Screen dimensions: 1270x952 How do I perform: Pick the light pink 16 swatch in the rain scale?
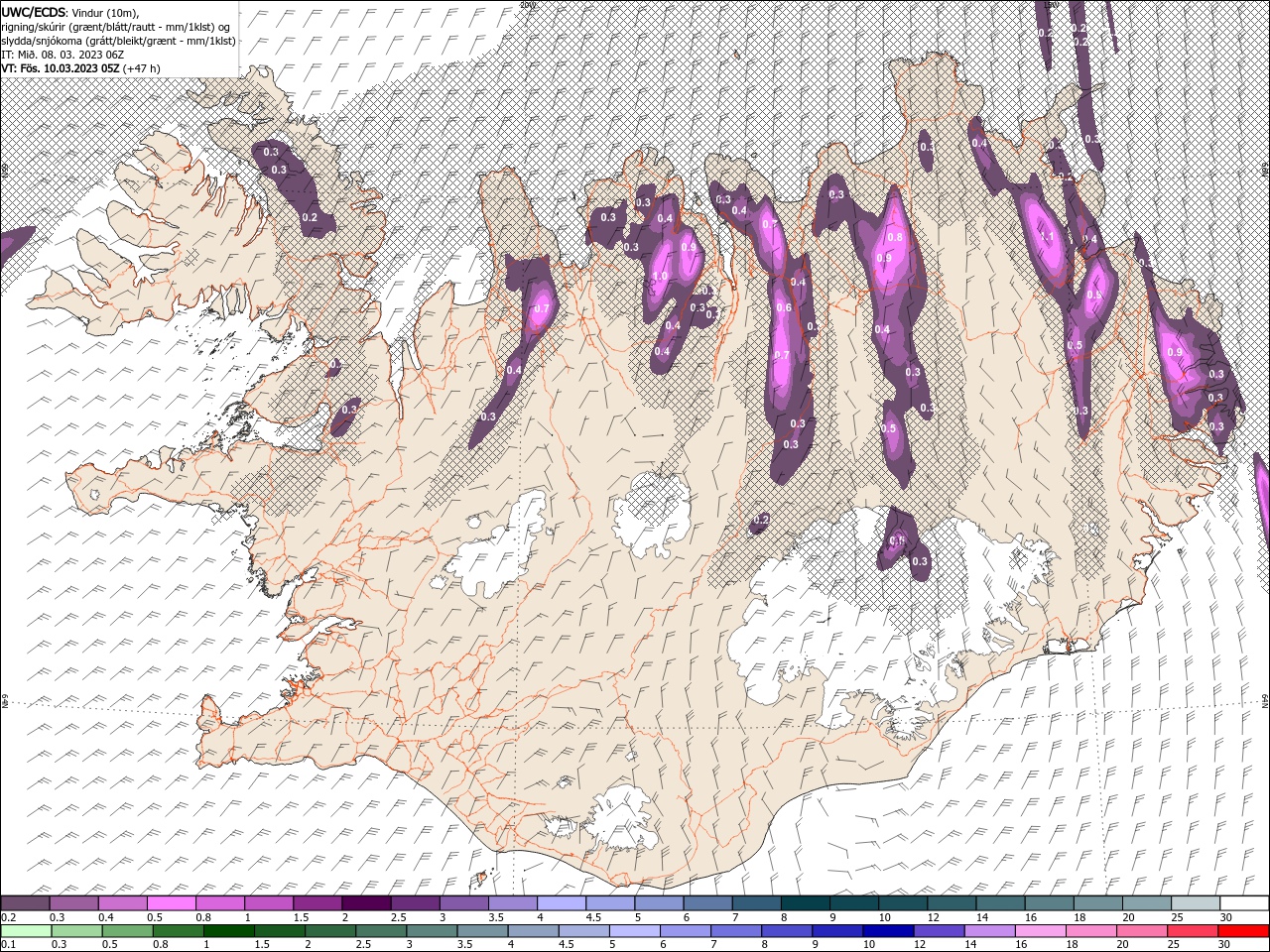tap(1040, 931)
